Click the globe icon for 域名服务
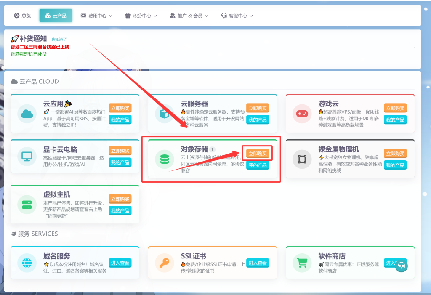This screenshot has height=295, width=431. 27,263
